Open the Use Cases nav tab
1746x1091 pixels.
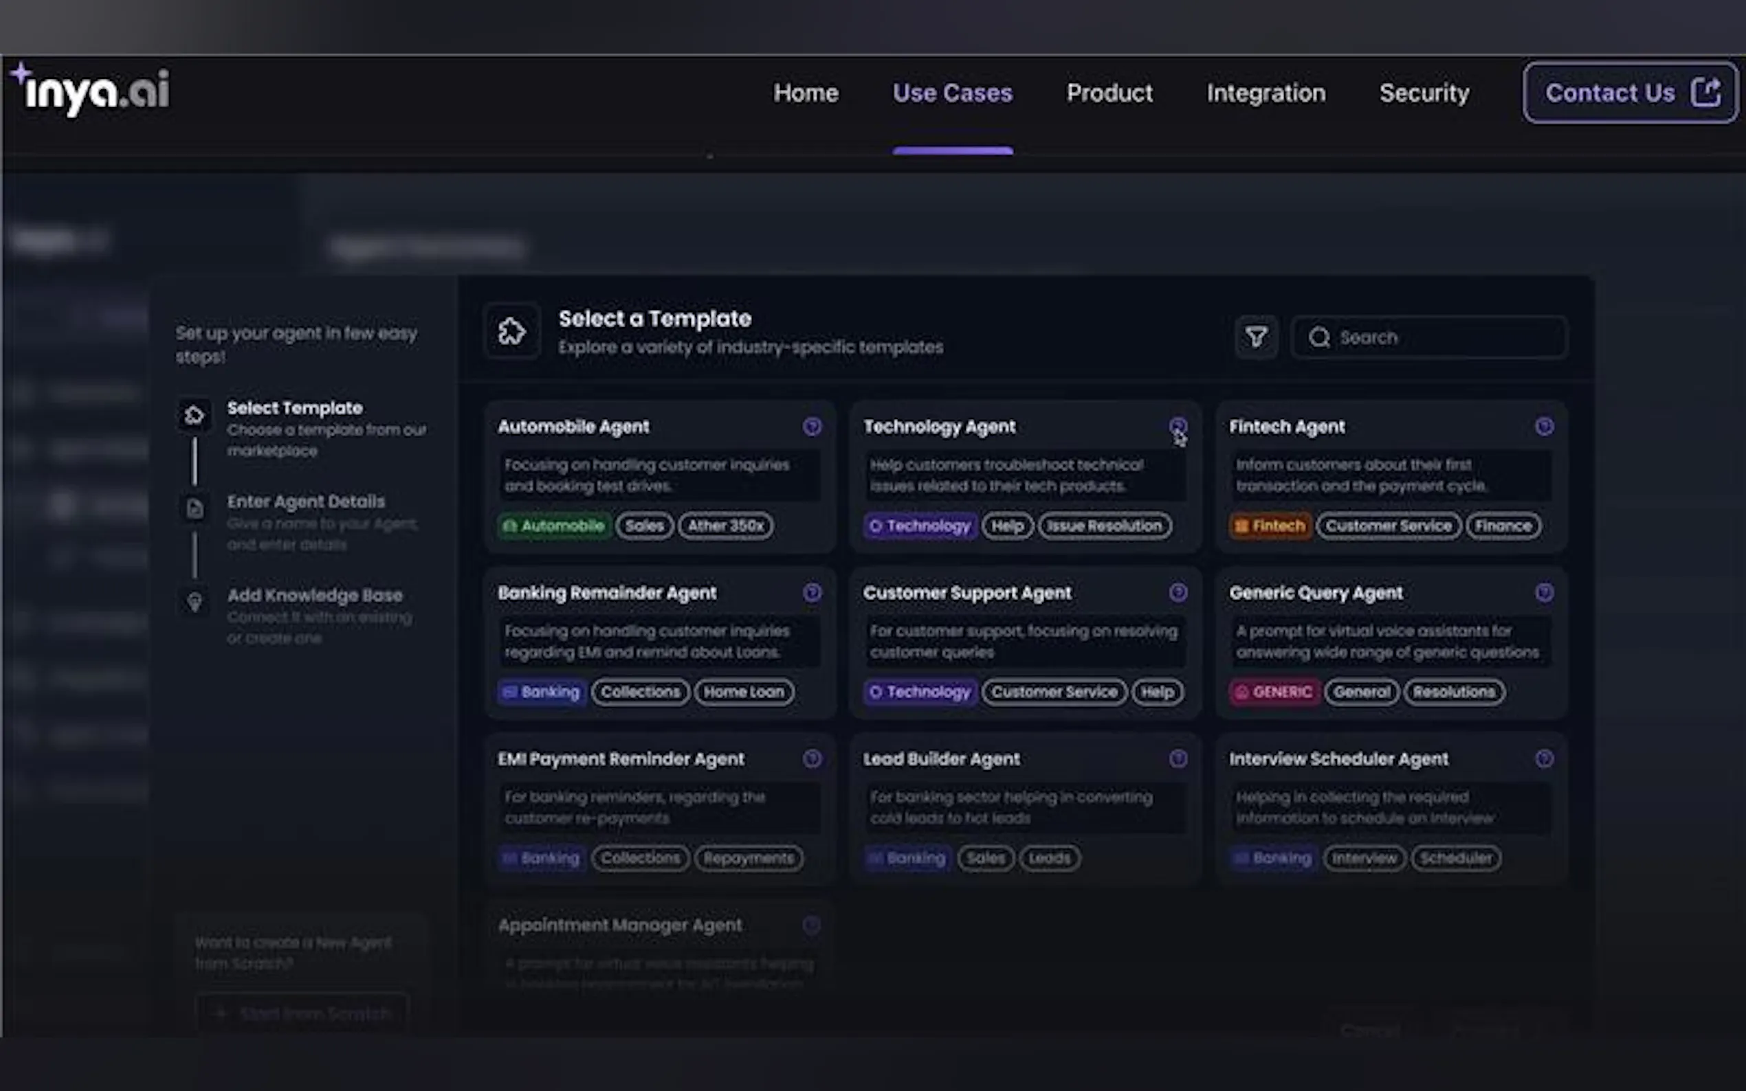point(952,93)
